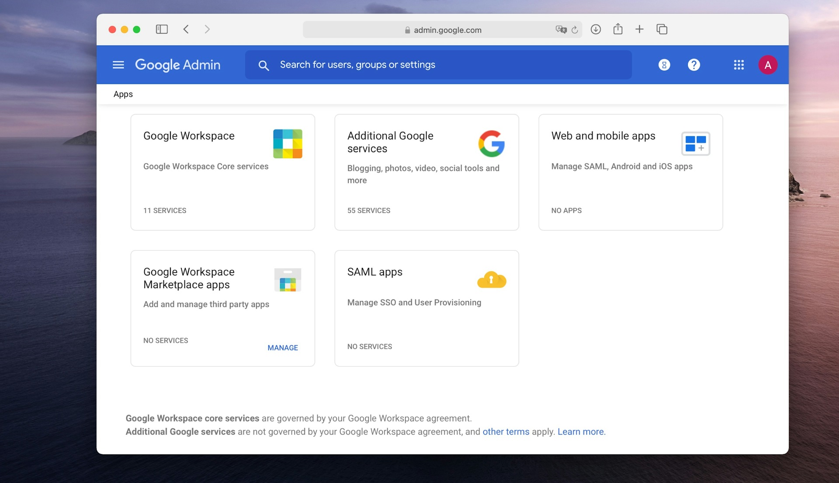This screenshot has height=483, width=839.
Task: Focus the search users, groups or settings field
Action: point(438,65)
